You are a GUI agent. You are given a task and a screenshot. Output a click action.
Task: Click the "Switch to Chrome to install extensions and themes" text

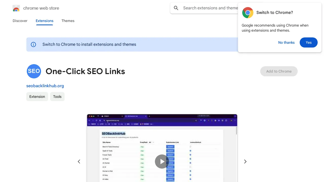[89, 44]
